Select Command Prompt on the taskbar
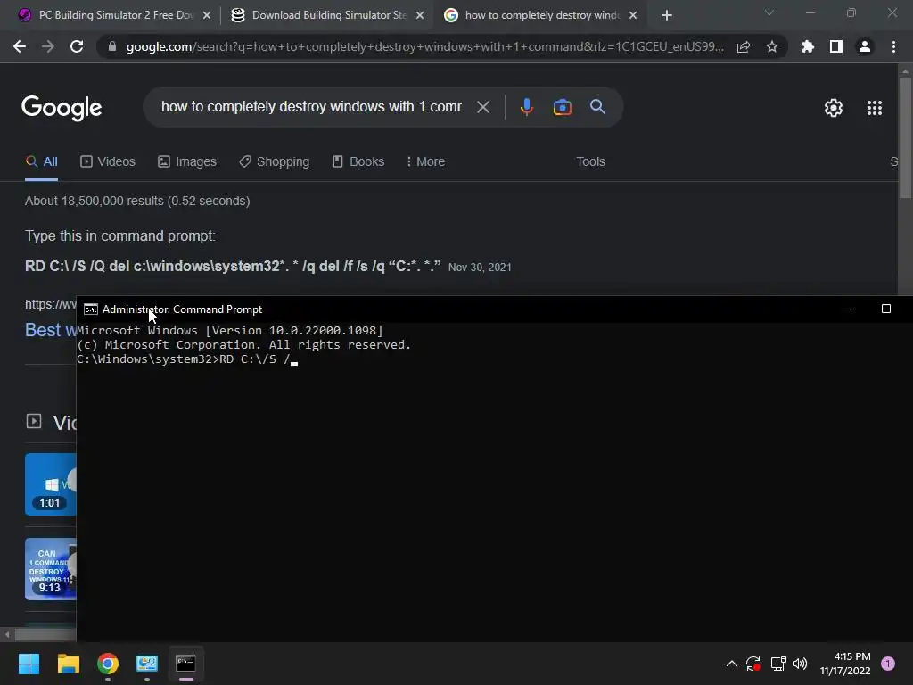This screenshot has width=913, height=685. click(185, 664)
